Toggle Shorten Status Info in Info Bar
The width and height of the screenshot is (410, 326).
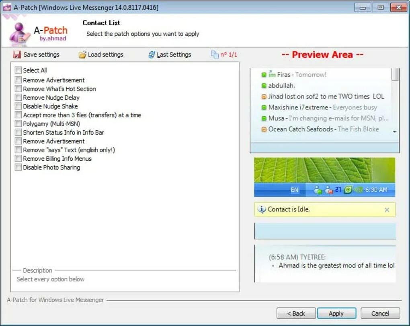tap(18, 132)
